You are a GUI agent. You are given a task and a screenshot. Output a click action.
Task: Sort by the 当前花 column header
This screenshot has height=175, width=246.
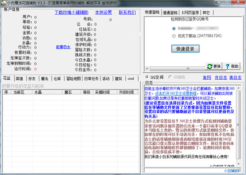22,92
